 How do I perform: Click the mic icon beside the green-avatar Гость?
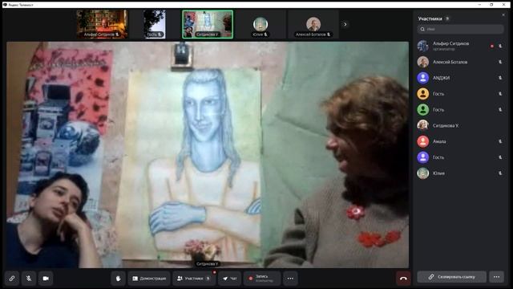pyautogui.click(x=500, y=109)
